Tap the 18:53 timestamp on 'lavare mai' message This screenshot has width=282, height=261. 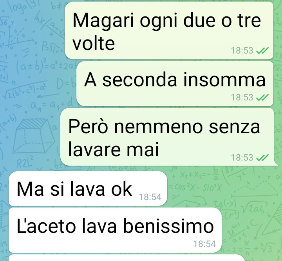pos(242,158)
